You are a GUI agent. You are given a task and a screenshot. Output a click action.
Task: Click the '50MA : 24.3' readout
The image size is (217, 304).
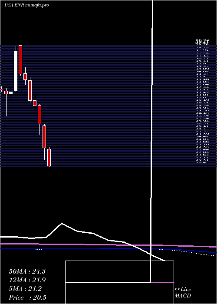(27, 271)
